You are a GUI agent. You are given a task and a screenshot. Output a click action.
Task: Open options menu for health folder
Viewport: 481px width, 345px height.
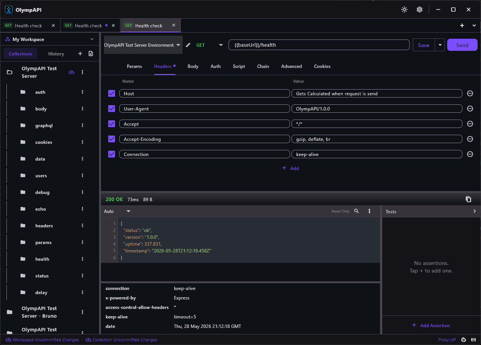click(x=82, y=259)
